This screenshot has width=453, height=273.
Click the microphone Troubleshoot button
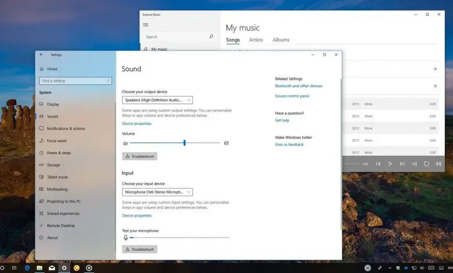pos(139,249)
